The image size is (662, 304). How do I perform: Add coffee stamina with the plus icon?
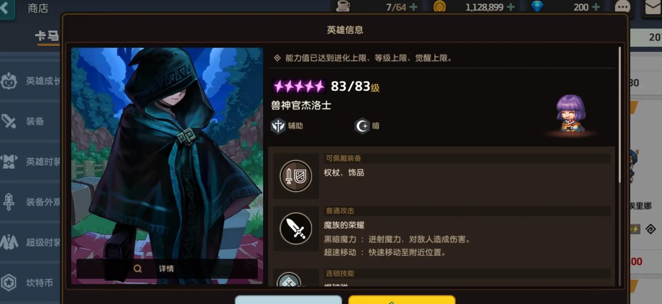point(413,7)
